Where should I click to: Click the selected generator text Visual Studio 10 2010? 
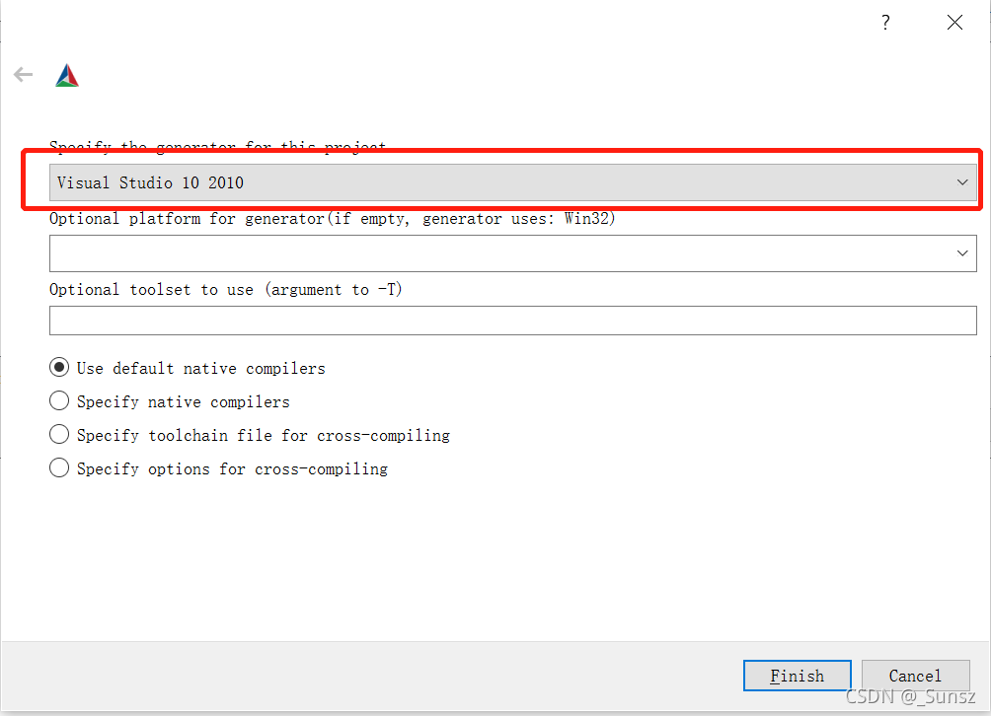pos(150,181)
